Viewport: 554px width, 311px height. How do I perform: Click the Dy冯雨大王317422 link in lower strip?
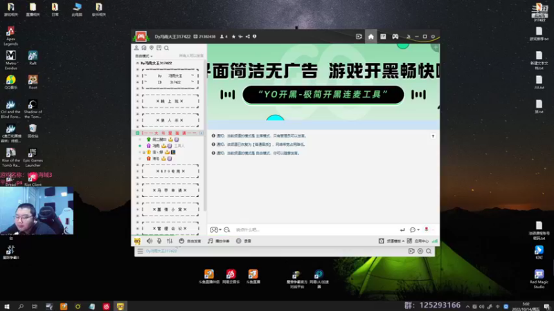pyautogui.click(x=161, y=251)
